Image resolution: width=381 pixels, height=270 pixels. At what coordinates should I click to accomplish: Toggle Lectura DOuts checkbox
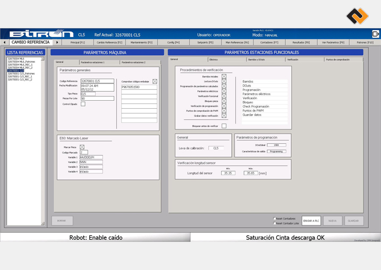pyautogui.click(x=224, y=81)
